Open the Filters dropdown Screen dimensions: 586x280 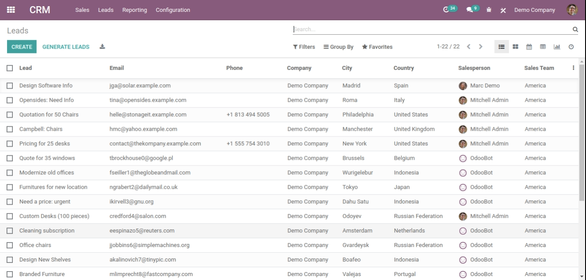[x=304, y=47]
